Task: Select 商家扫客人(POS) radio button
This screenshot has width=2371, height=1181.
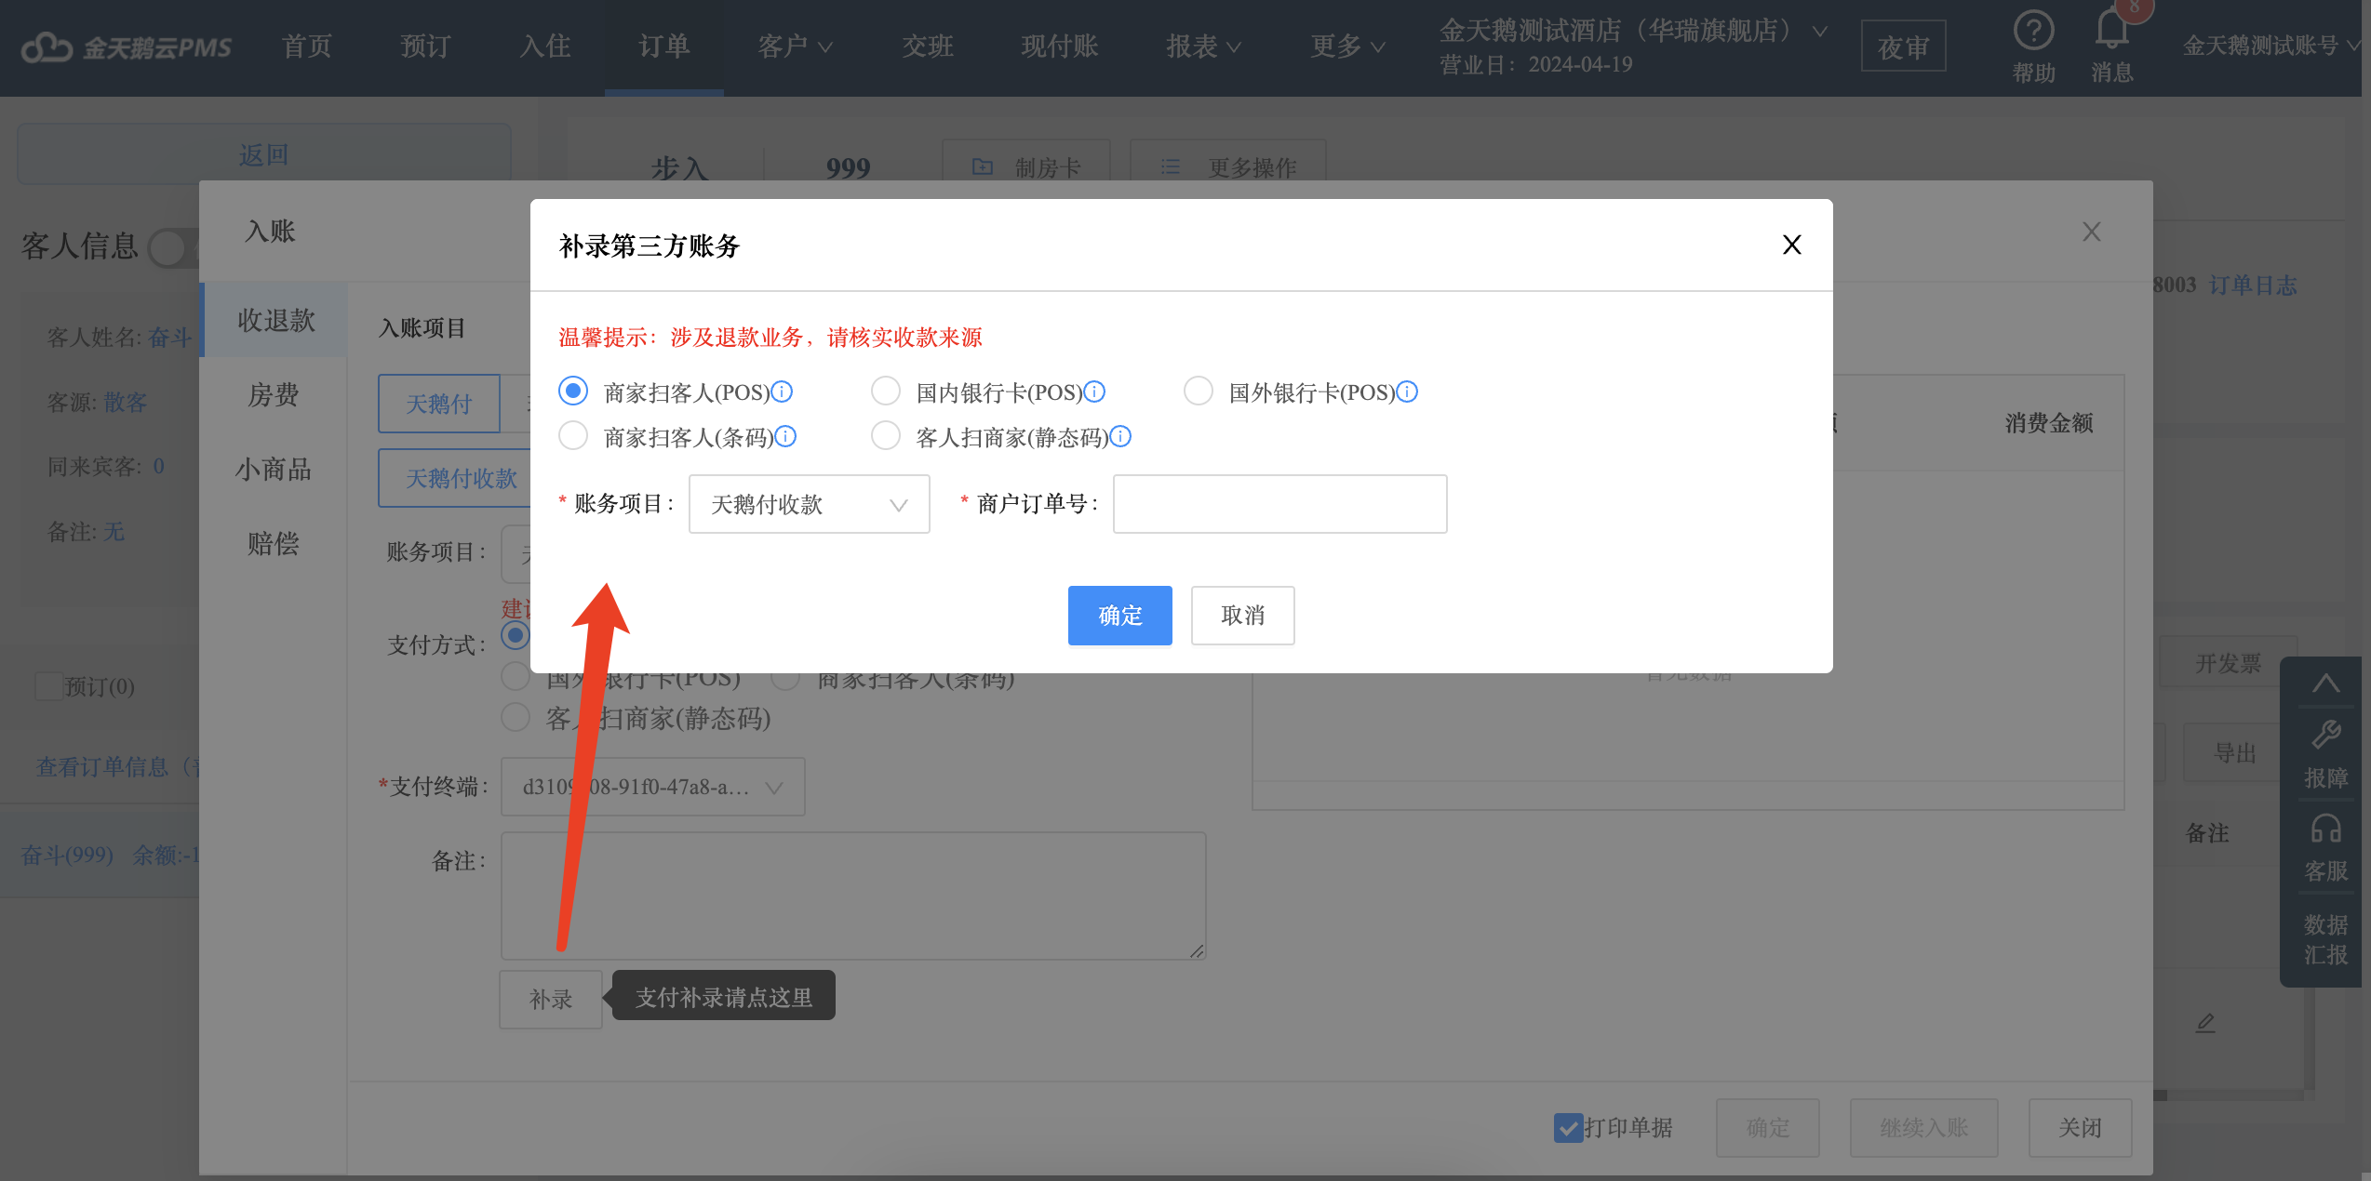Action: [573, 391]
